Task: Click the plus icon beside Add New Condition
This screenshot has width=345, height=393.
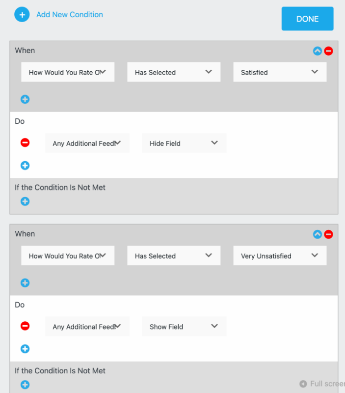Action: click(x=22, y=14)
